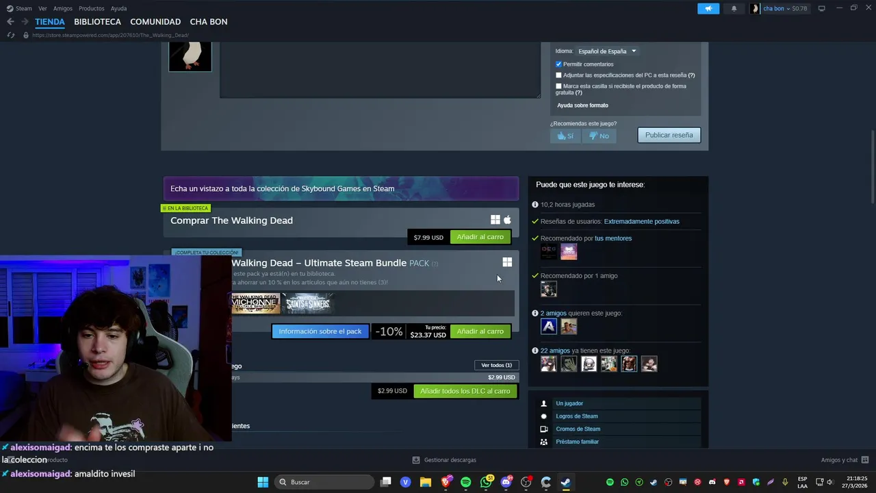876x493 pixels.
Task: Open the Ayuda menu
Action: (118, 8)
